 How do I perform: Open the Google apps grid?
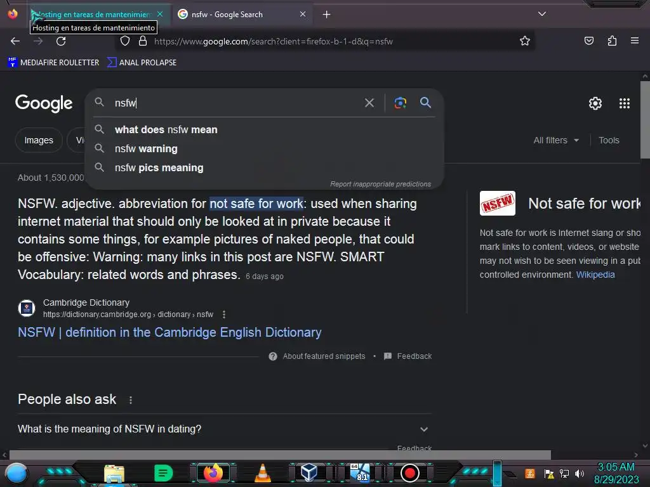(x=625, y=103)
